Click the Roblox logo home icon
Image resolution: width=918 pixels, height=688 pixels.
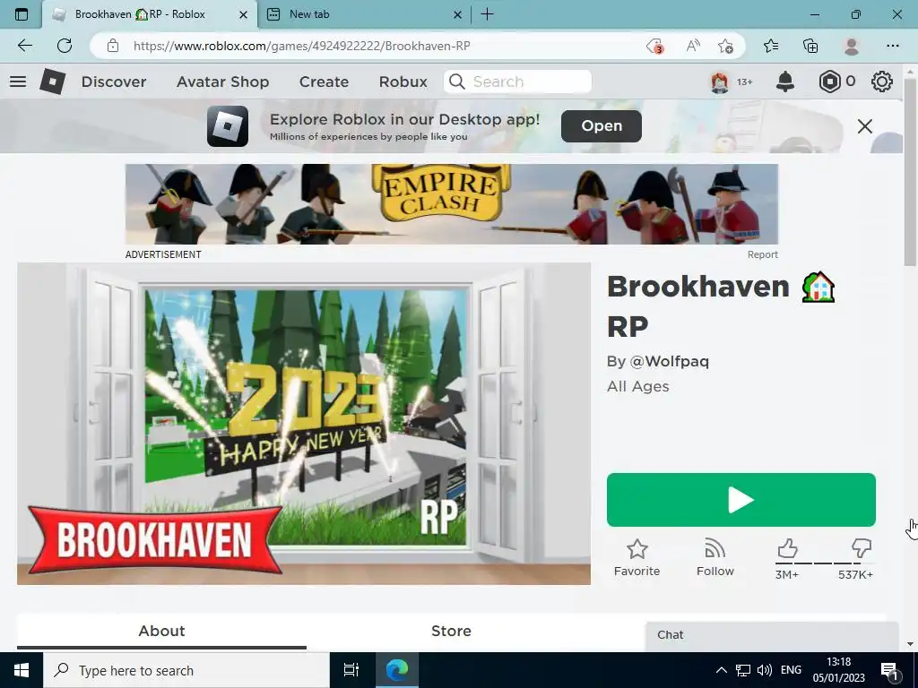[x=52, y=82]
